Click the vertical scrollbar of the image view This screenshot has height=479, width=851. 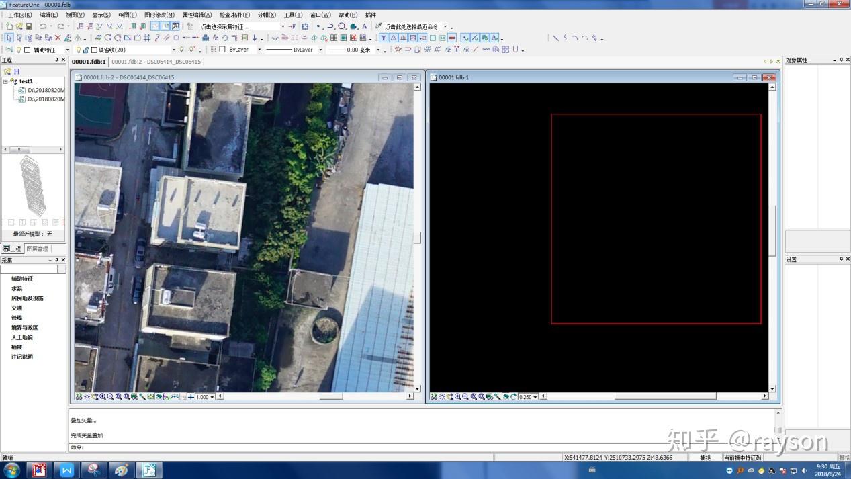point(417,238)
